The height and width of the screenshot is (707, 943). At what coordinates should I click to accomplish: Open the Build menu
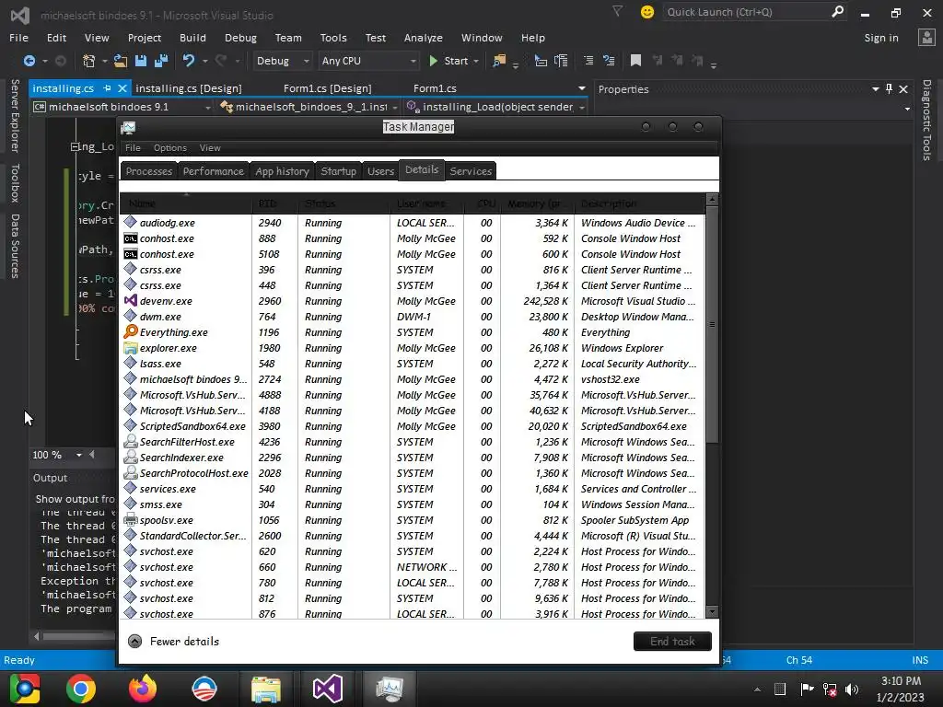click(x=192, y=38)
